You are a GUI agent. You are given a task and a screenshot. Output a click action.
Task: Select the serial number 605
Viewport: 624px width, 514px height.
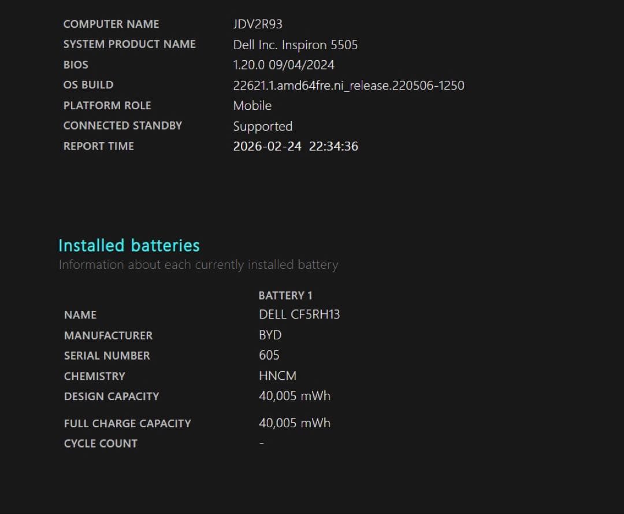[x=269, y=355]
